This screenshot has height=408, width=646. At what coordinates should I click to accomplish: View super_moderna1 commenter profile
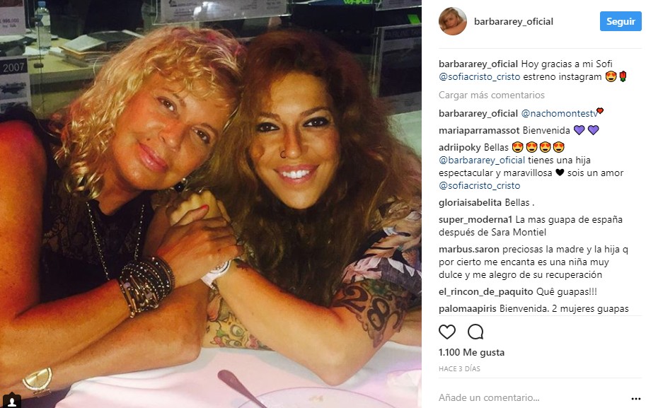pyautogui.click(x=475, y=219)
